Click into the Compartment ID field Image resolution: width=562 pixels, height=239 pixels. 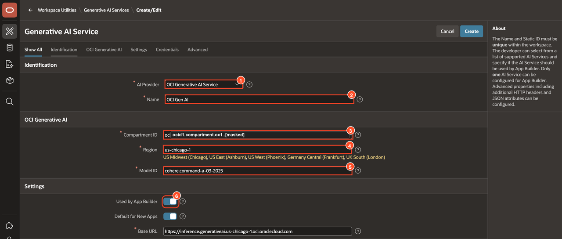(x=258, y=135)
